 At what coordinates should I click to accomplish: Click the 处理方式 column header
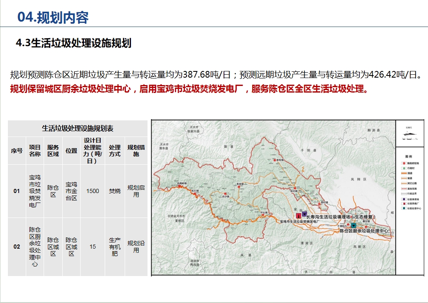pos(115,151)
